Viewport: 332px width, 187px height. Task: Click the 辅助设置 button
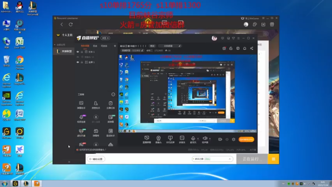[x=96, y=159]
